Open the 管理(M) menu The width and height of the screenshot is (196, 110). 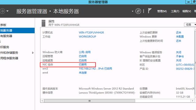tap(162, 11)
